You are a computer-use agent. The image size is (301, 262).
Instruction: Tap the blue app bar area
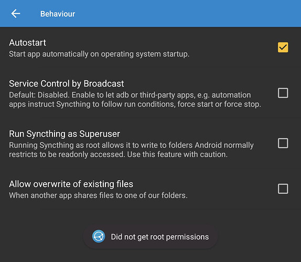pyautogui.click(x=150, y=14)
